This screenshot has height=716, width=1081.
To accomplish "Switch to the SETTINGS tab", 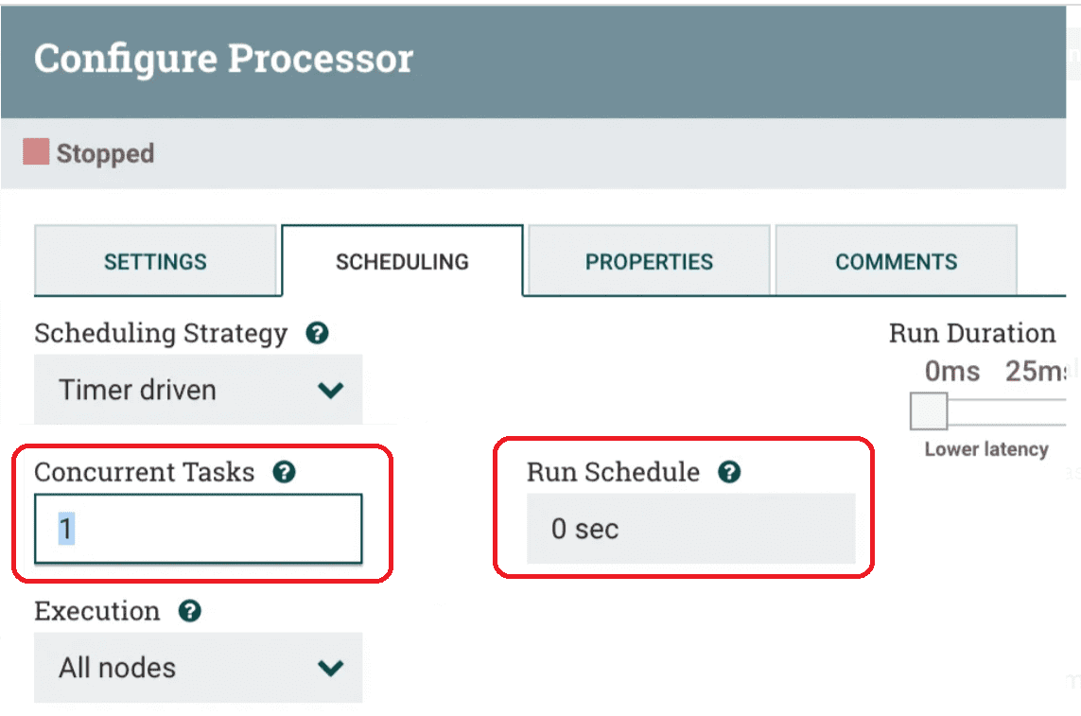I will [x=155, y=261].
